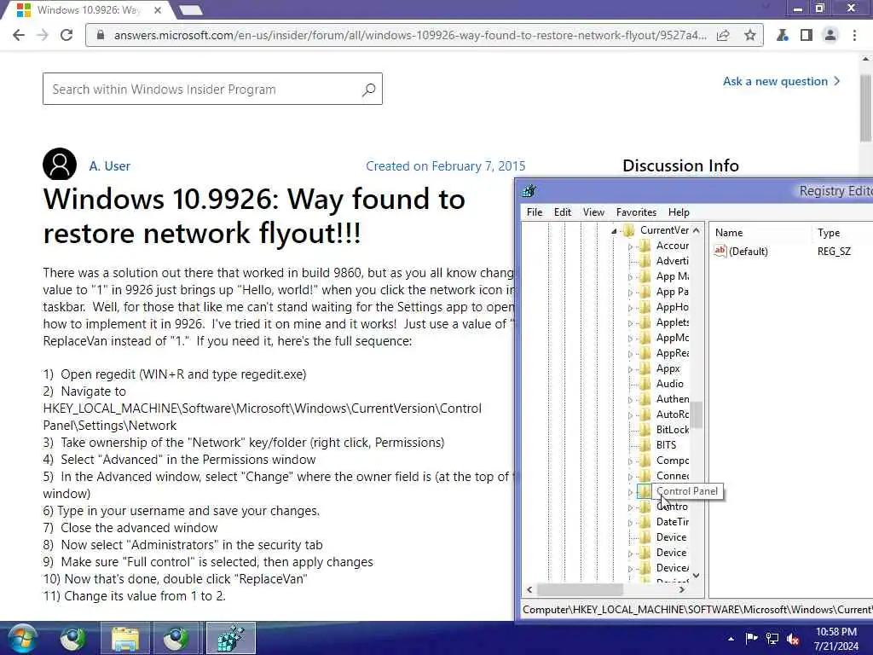
Task: Select the Chrome tab Windows 10.9926
Action: click(x=88, y=10)
